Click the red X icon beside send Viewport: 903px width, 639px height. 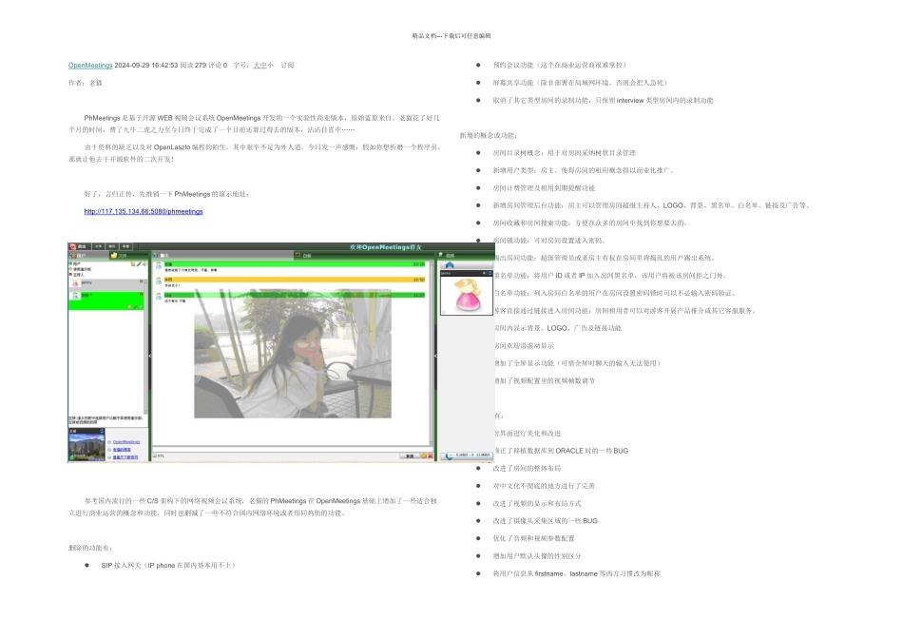(x=431, y=455)
